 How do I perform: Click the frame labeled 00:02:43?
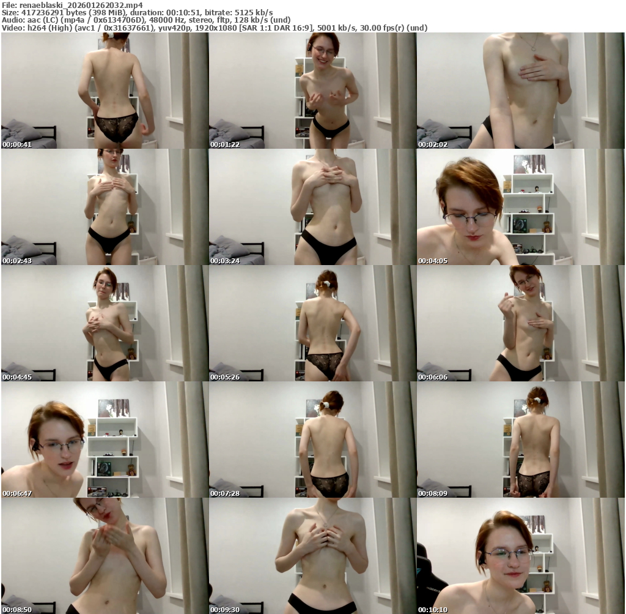tap(105, 207)
